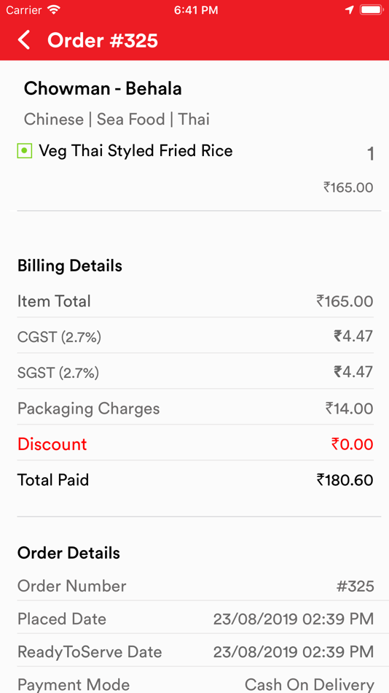Select the Item Total row
This screenshot has height=693, width=389.
195,301
